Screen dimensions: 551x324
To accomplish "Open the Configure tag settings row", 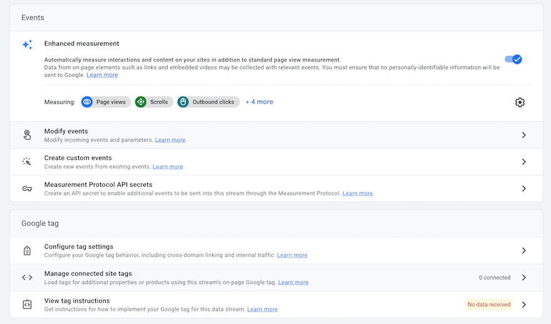I will [276, 251].
